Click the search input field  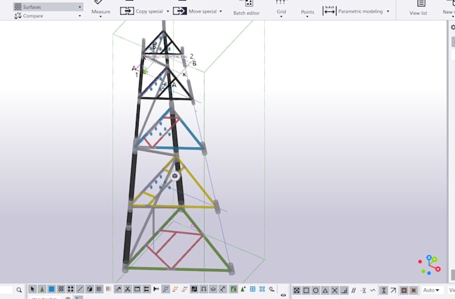pyautogui.click(x=7, y=290)
